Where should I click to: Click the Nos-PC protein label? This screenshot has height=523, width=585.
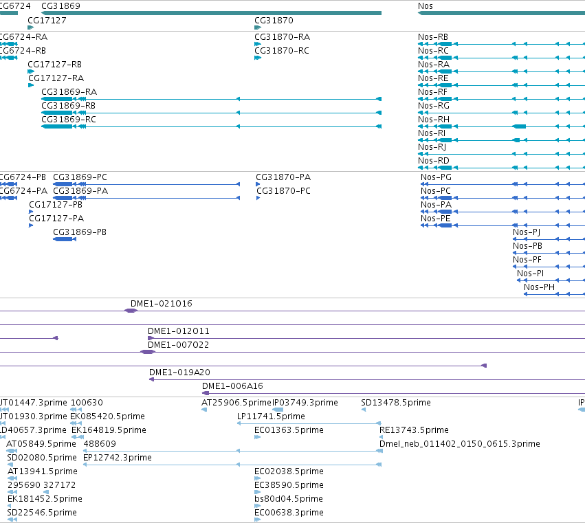[435, 191]
